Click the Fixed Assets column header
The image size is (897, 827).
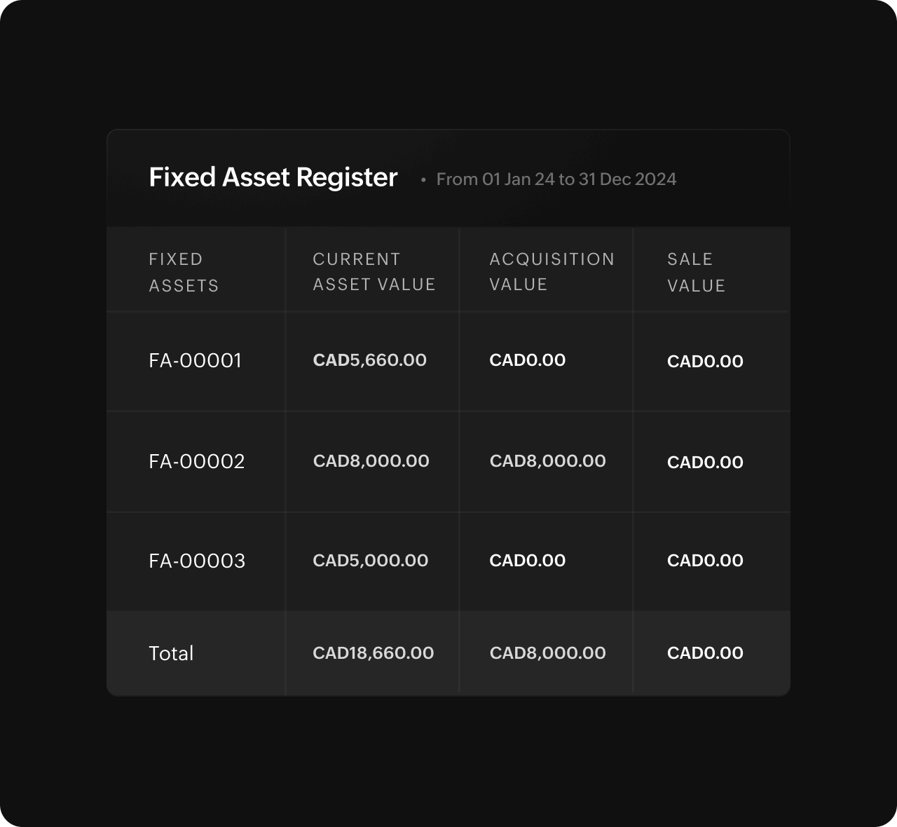184,272
